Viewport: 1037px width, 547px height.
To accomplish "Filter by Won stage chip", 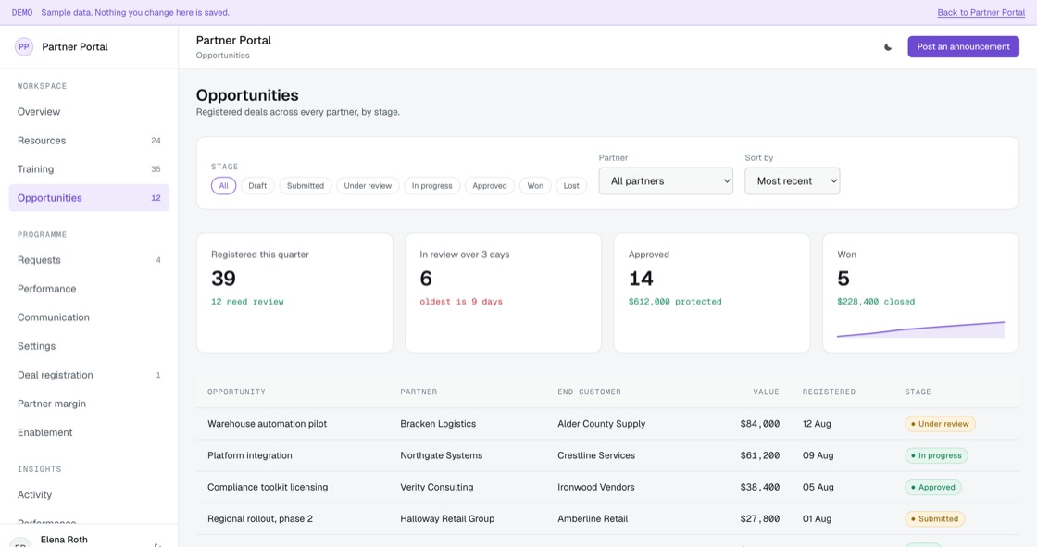I will coord(535,186).
